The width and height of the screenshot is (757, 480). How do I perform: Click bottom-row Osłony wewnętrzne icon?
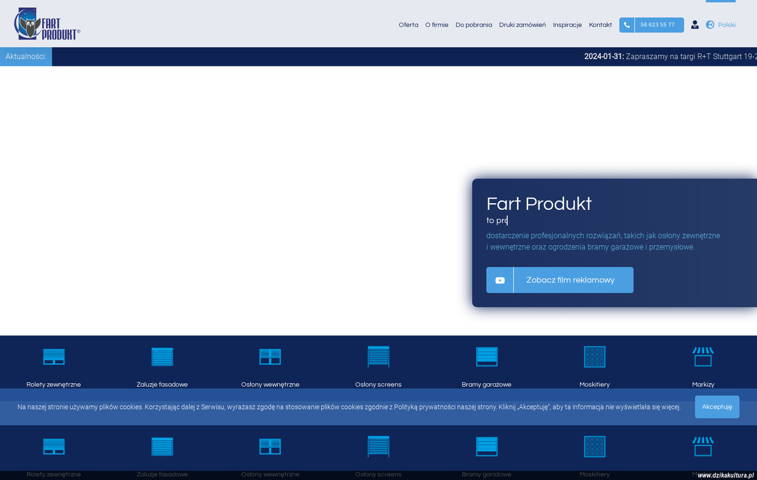tap(270, 446)
